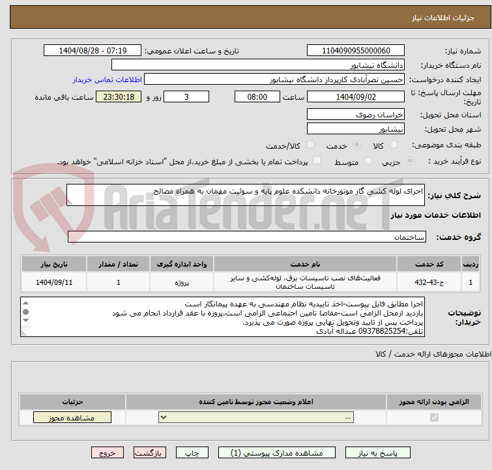The height and width of the screenshot is (470, 492).
Task: Select the خدمت radio button
Action: click(x=356, y=145)
